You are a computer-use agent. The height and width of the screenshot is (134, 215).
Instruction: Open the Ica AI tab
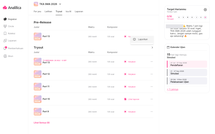point(69,12)
